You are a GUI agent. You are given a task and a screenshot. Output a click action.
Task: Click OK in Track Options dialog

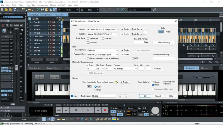[x=145, y=96]
